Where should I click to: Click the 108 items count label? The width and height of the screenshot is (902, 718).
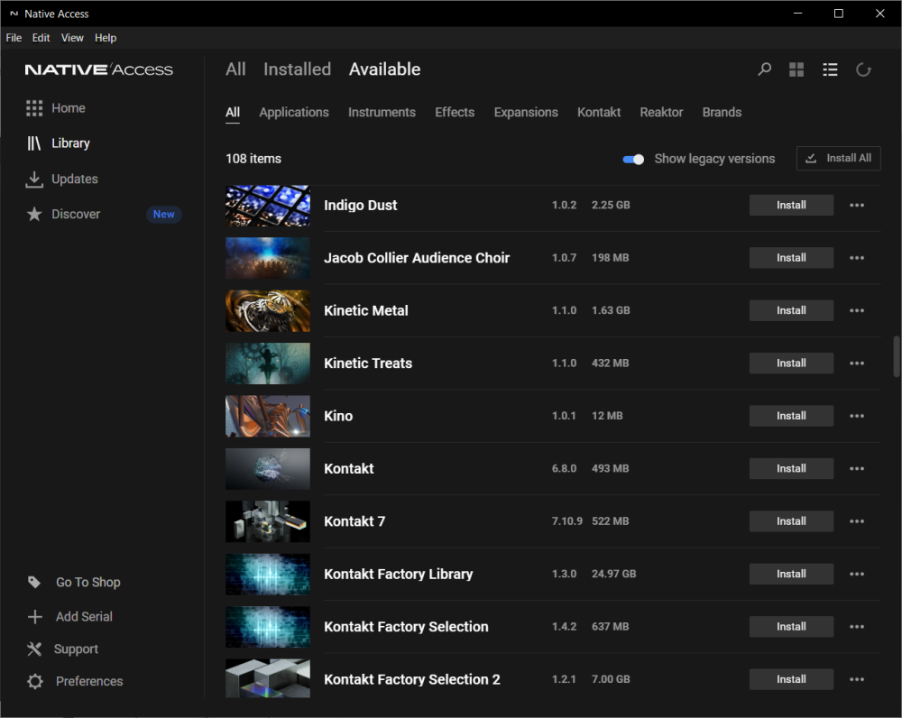tap(253, 159)
